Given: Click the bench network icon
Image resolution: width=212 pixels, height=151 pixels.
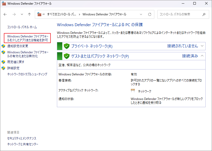Looking at the screenshot, I should coord(133,90).
